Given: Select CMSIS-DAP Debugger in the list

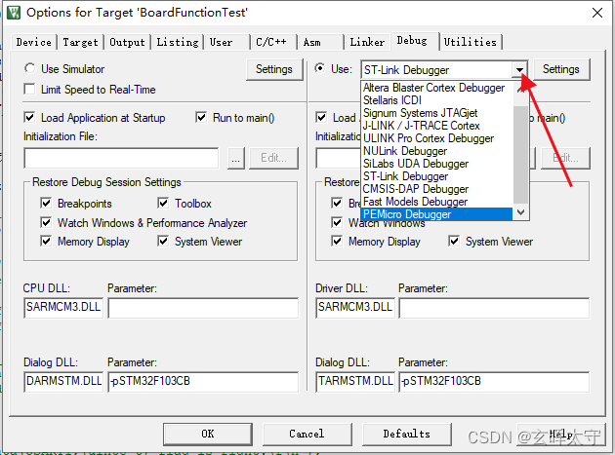Looking at the screenshot, I should click(x=436, y=189).
